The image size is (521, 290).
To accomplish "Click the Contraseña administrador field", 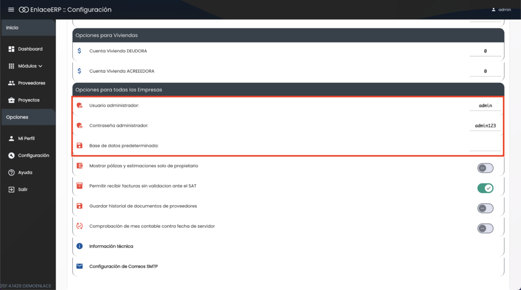I will tap(485, 125).
